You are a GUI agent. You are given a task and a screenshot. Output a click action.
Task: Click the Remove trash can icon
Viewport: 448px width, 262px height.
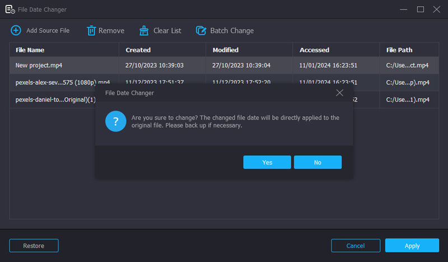[x=91, y=31]
